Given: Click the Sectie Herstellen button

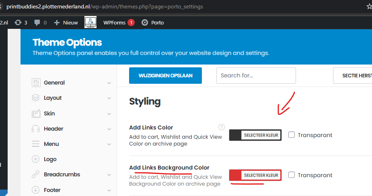Looking at the screenshot, I should [353, 75].
